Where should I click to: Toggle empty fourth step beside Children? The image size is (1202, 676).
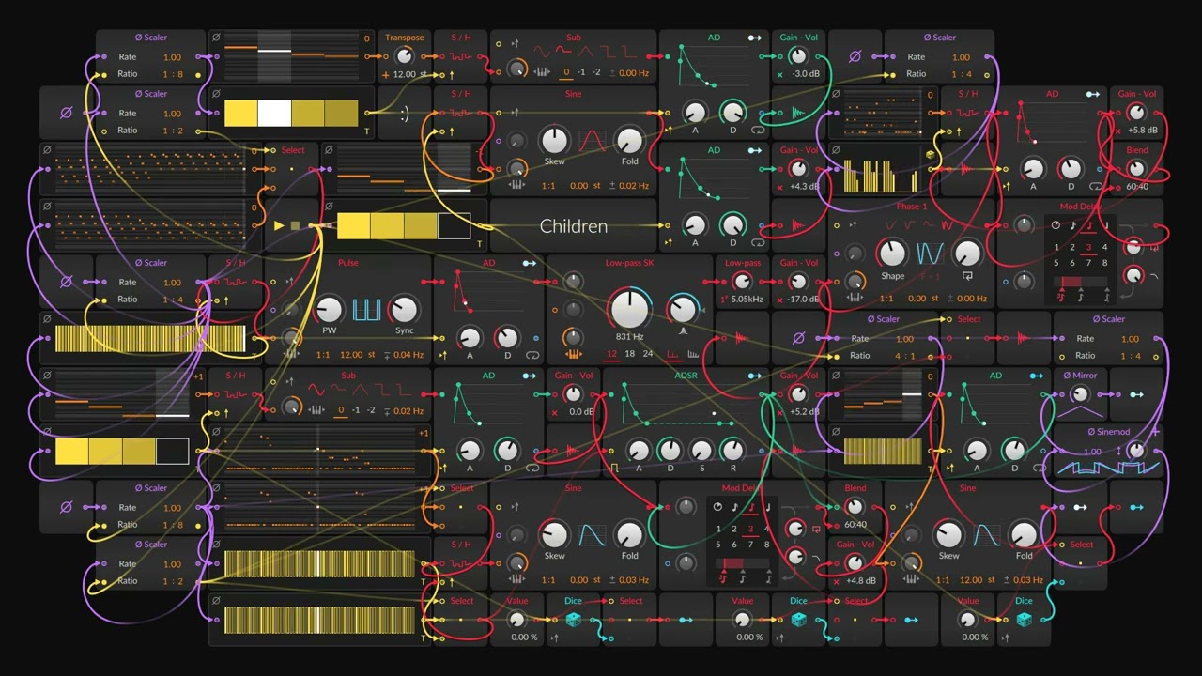point(454,226)
